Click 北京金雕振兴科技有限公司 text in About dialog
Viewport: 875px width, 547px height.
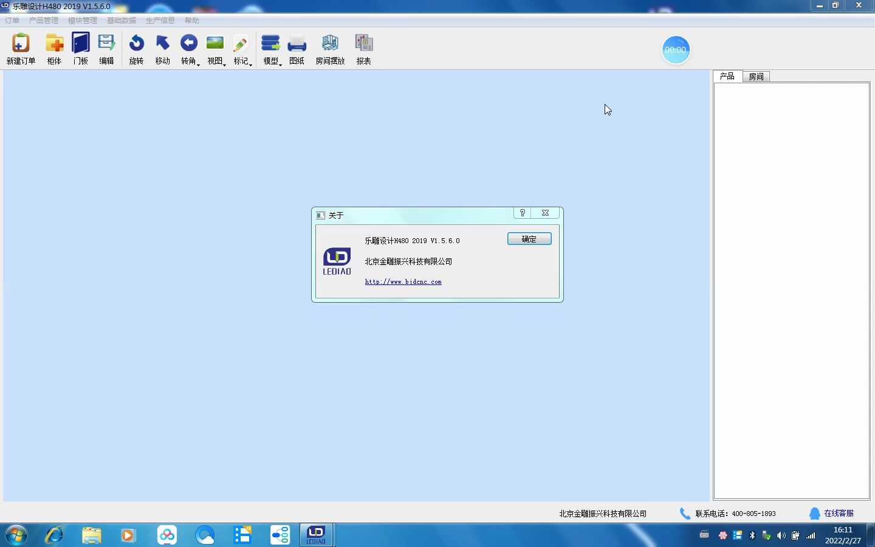click(x=408, y=261)
